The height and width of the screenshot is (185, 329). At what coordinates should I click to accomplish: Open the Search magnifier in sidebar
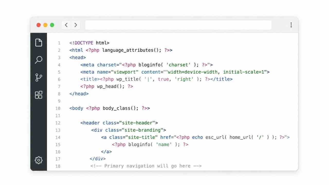click(39, 60)
